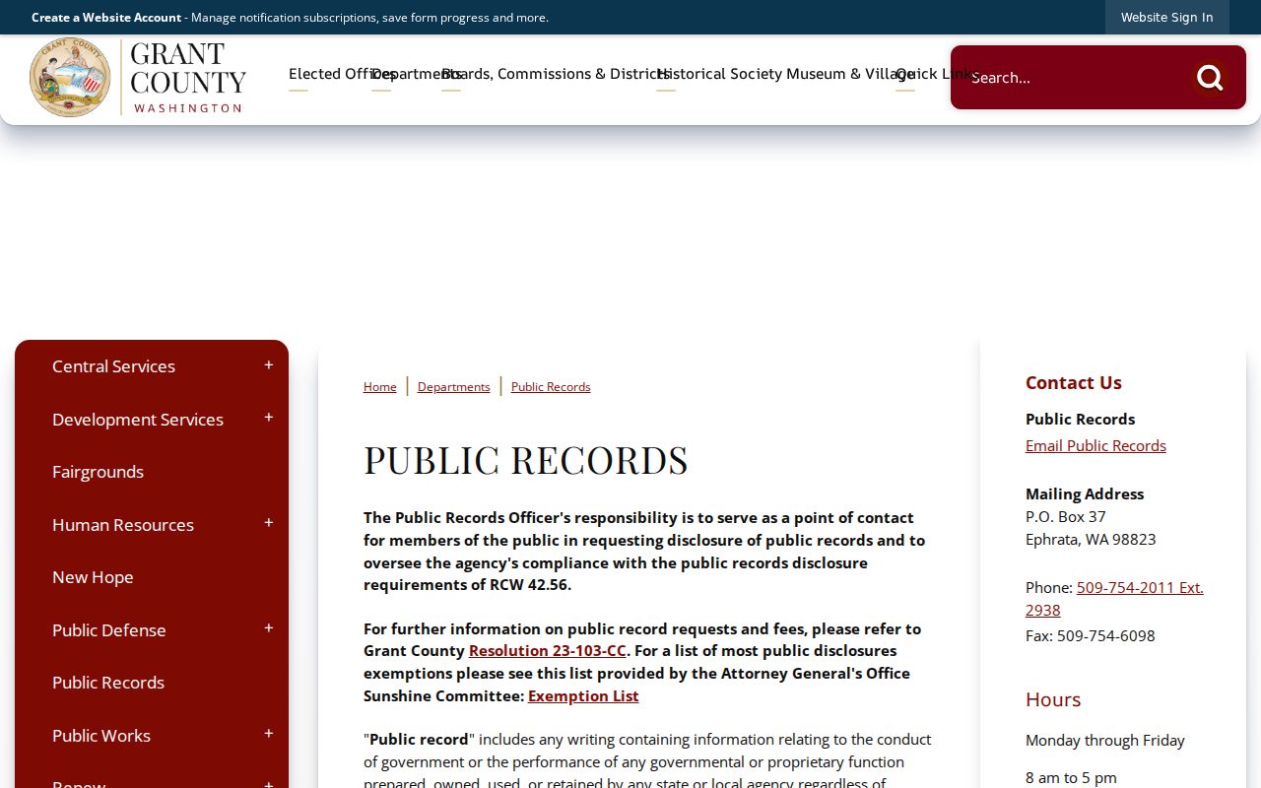The width and height of the screenshot is (1261, 788).
Task: Open Public Records sidebar link
Action: point(108,683)
